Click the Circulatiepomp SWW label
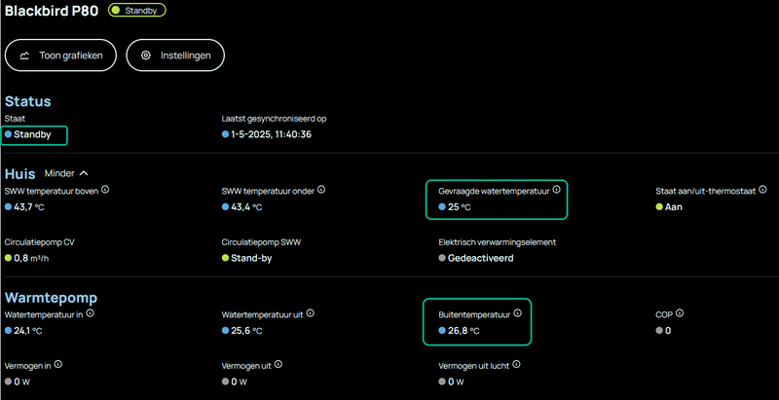The width and height of the screenshot is (779, 400). click(261, 242)
